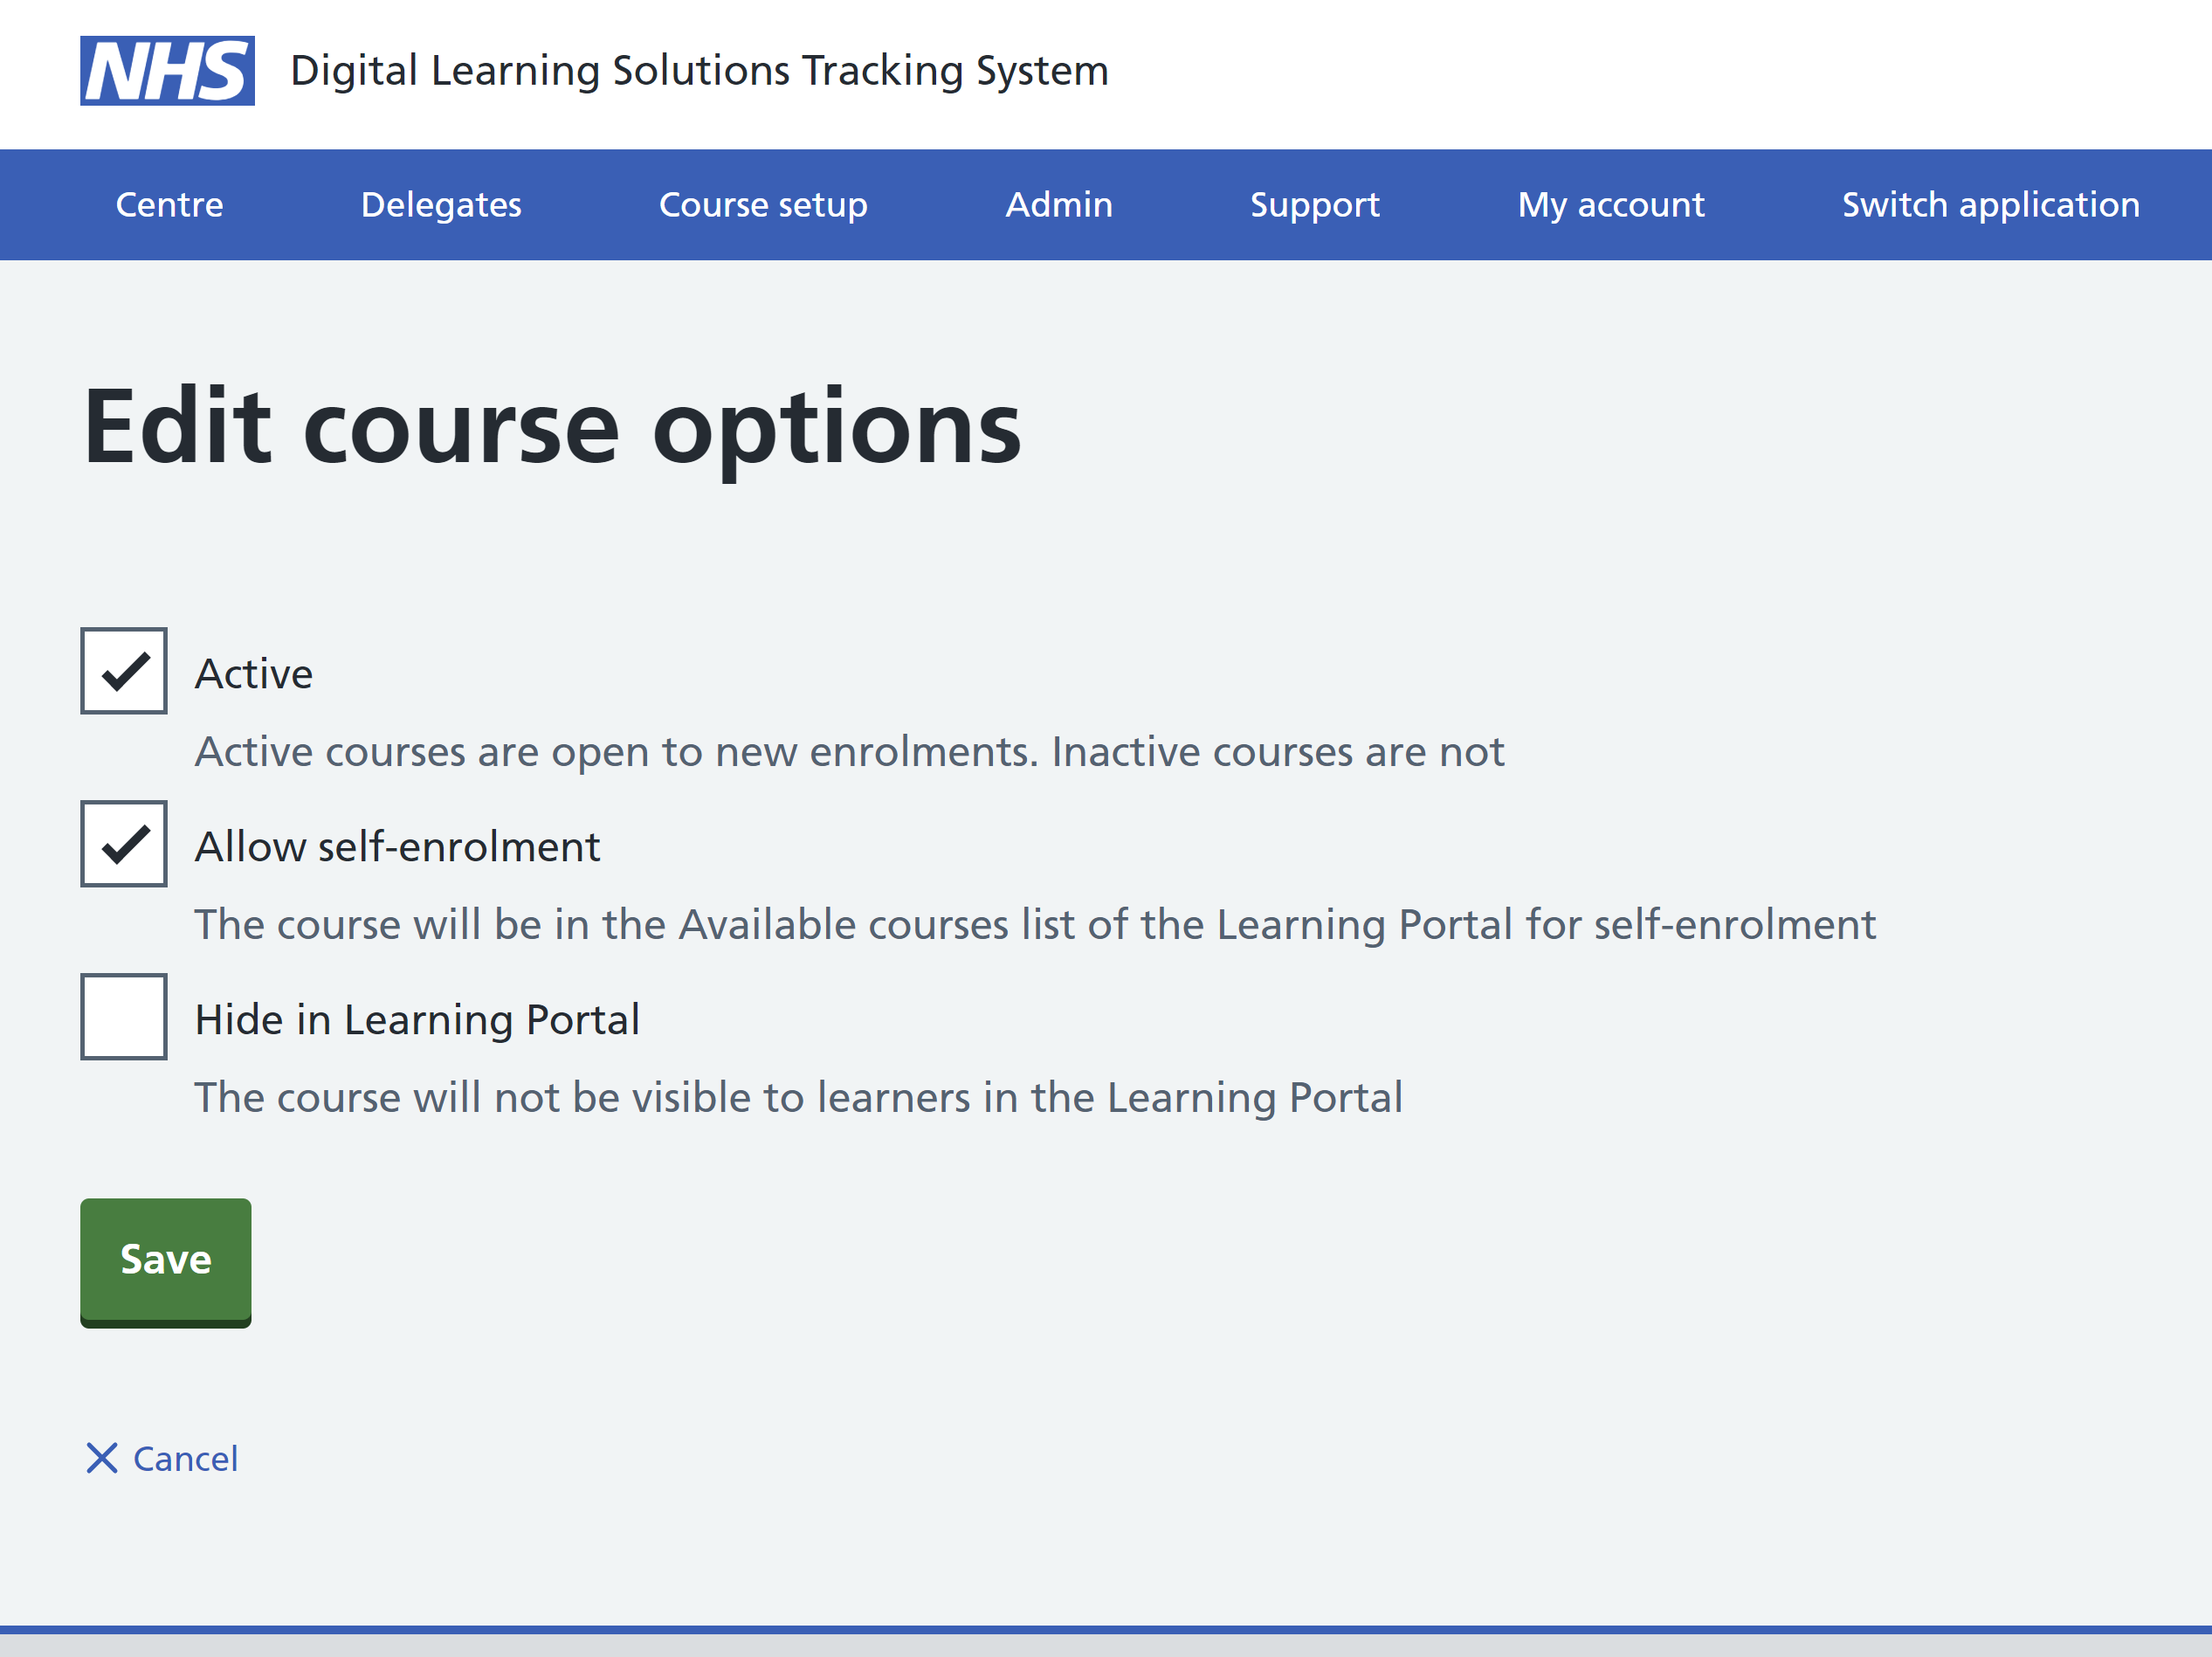Click Switch application in nav bar
This screenshot has height=1657, width=2212.
[x=1990, y=205]
